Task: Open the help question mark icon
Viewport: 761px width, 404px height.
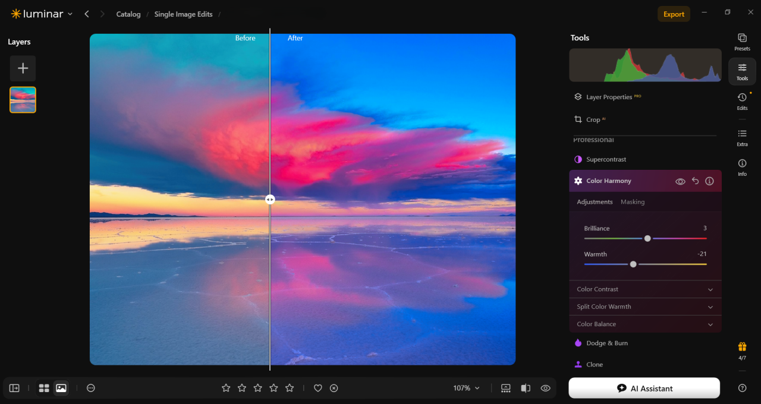Action: click(x=742, y=388)
